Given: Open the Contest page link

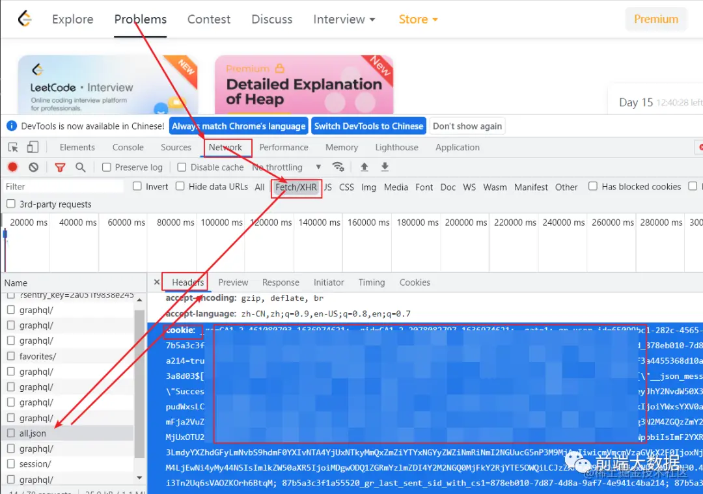Looking at the screenshot, I should 208,20.
